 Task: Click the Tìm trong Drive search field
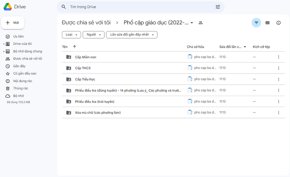[x=140, y=7]
